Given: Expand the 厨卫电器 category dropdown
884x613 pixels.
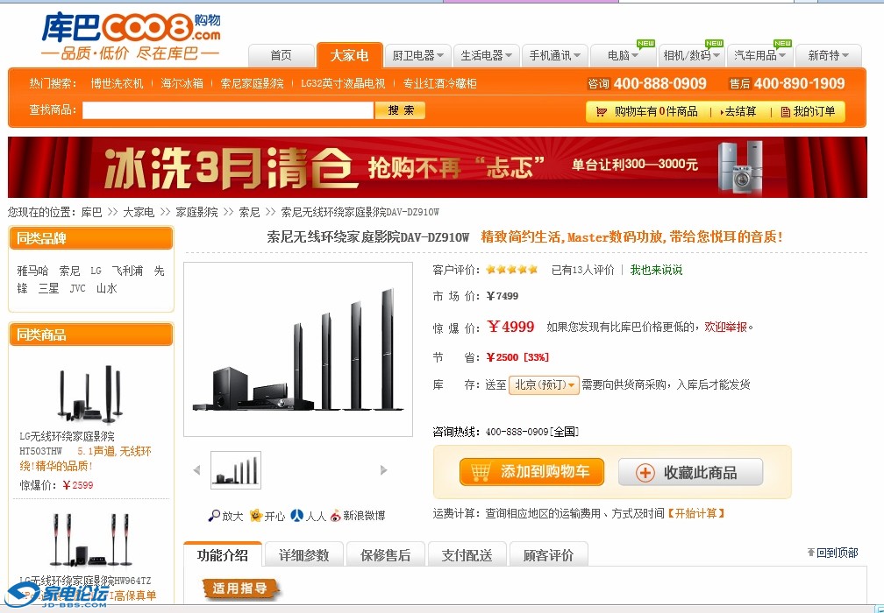Looking at the screenshot, I should pos(417,55).
